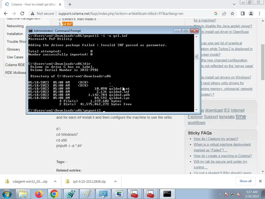Click Show all downloads button
Viewport: 265px width, 199px height.
pos(245,181)
